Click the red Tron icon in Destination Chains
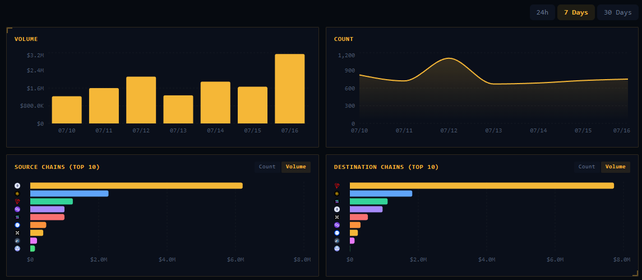The width and height of the screenshot is (642, 280). pyautogui.click(x=337, y=186)
